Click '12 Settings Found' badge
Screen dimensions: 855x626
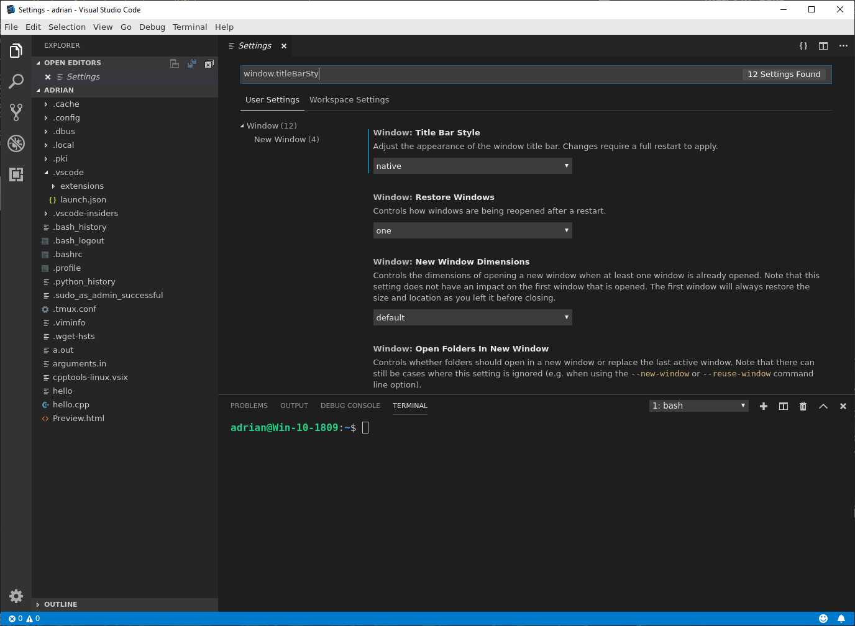pos(784,75)
